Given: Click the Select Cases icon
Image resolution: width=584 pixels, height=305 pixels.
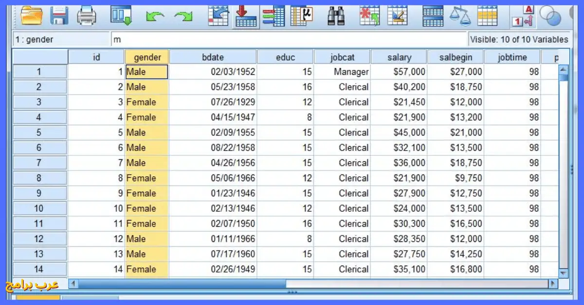Looking at the screenshot, I should point(487,17).
